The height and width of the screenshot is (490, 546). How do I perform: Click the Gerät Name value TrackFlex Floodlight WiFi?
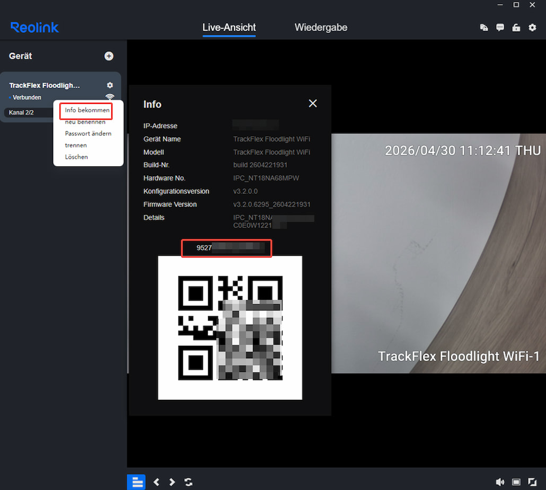pyautogui.click(x=271, y=139)
